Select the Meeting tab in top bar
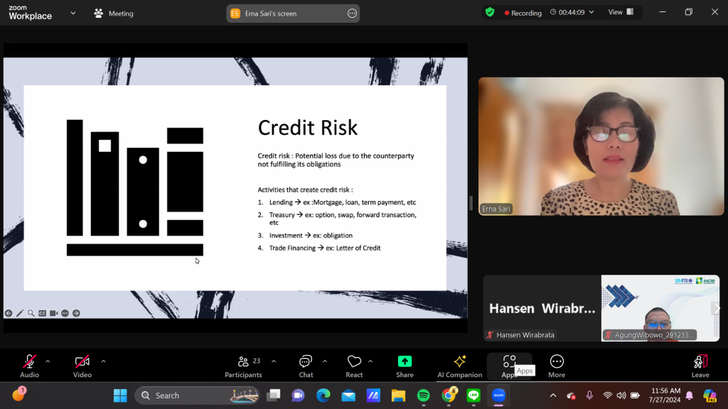 [x=114, y=13]
